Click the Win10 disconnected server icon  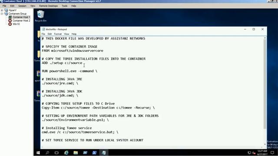point(10,24)
